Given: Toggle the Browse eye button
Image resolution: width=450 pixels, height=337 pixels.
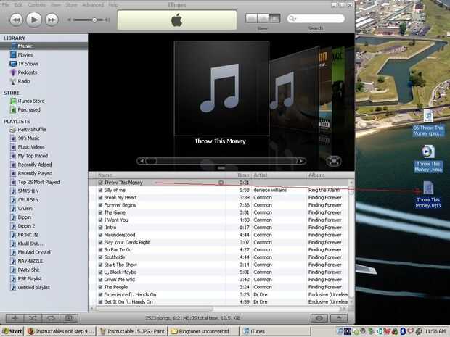Looking at the screenshot, I should point(319,318).
